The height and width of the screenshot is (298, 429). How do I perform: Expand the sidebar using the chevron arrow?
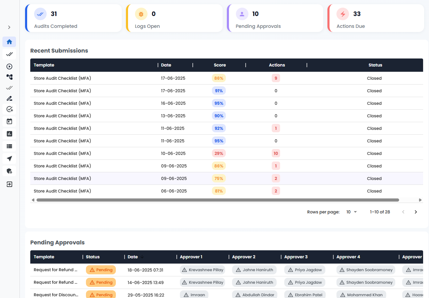tap(9, 27)
